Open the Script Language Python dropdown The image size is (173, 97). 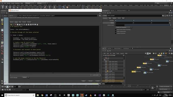coord(25,77)
